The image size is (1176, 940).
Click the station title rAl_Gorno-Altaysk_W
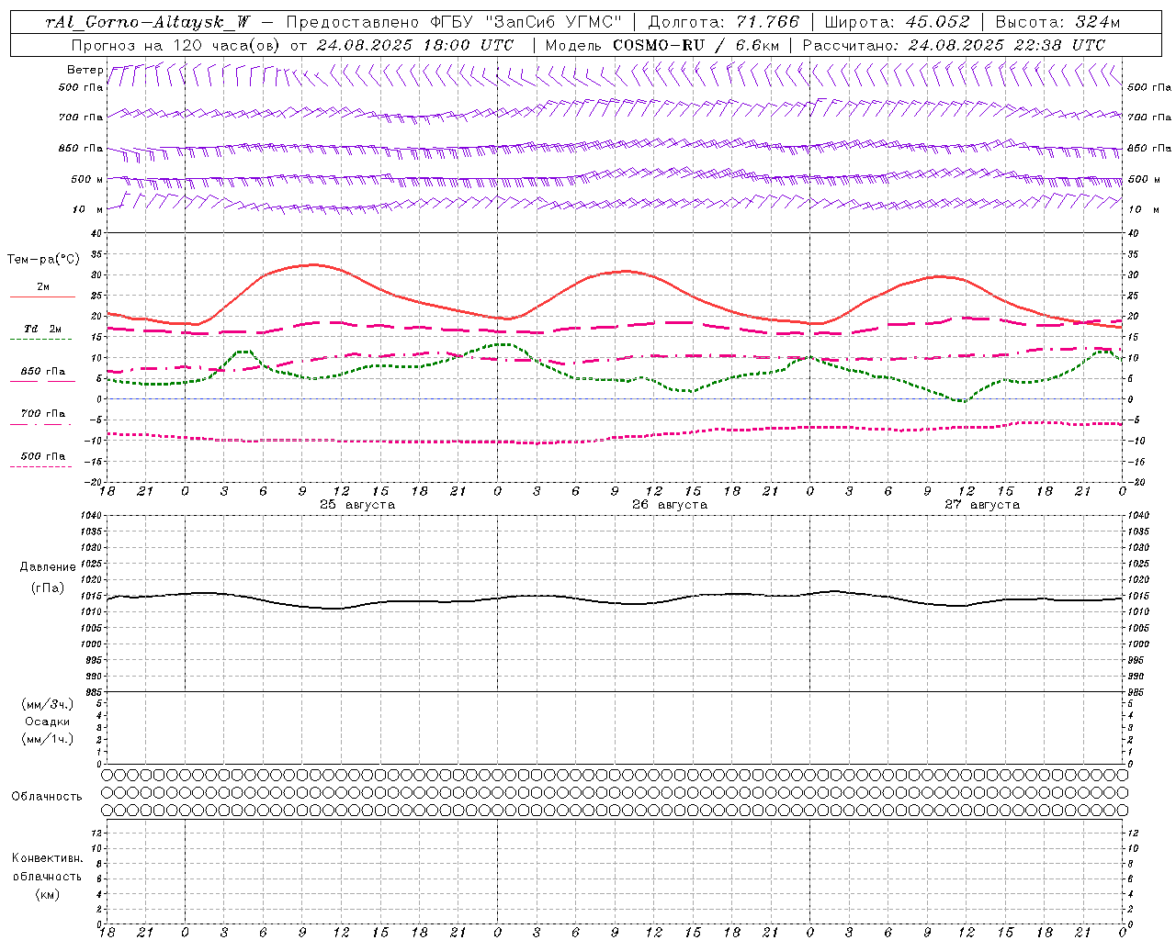pos(148,22)
